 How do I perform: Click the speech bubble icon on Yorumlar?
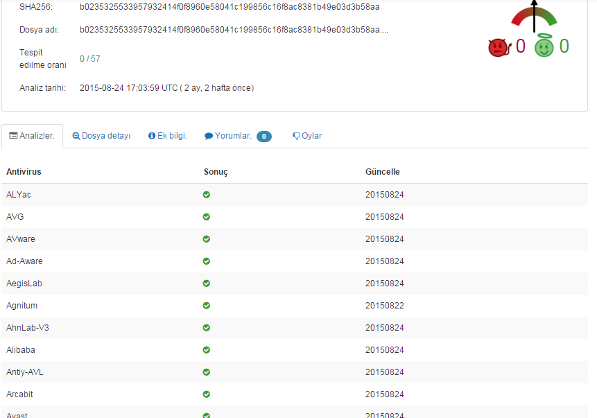tap(208, 136)
